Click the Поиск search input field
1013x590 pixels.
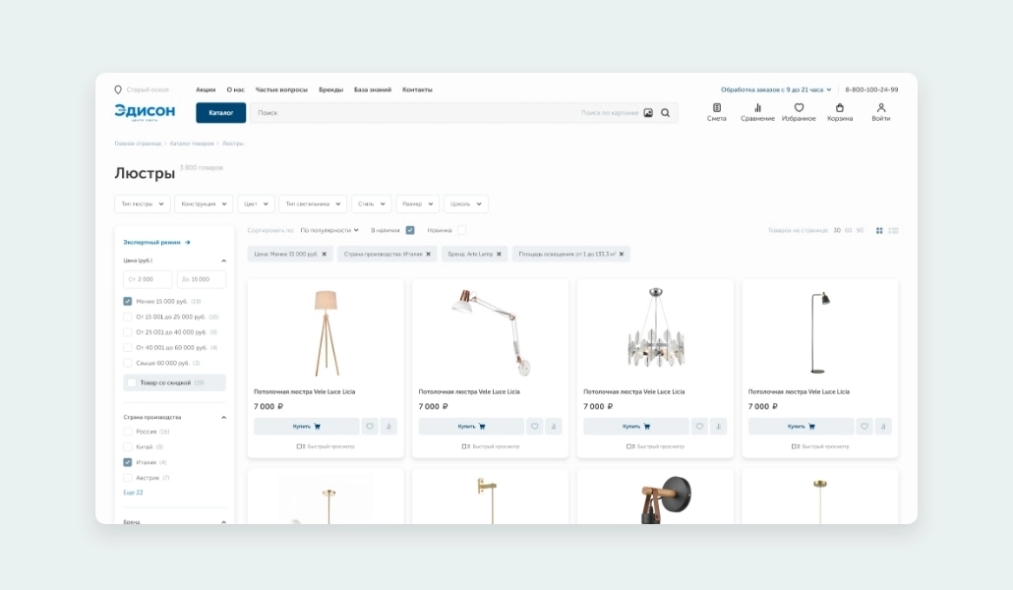pos(413,113)
